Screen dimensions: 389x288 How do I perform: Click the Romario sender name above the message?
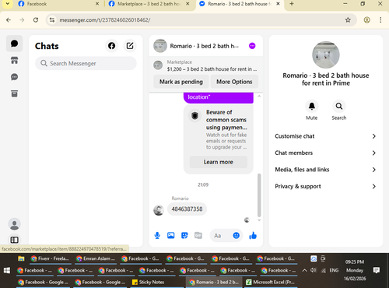point(180,198)
